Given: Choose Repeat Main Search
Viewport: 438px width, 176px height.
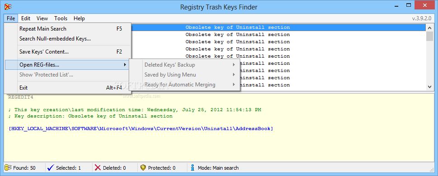Looking at the screenshot, I should (x=67, y=29).
